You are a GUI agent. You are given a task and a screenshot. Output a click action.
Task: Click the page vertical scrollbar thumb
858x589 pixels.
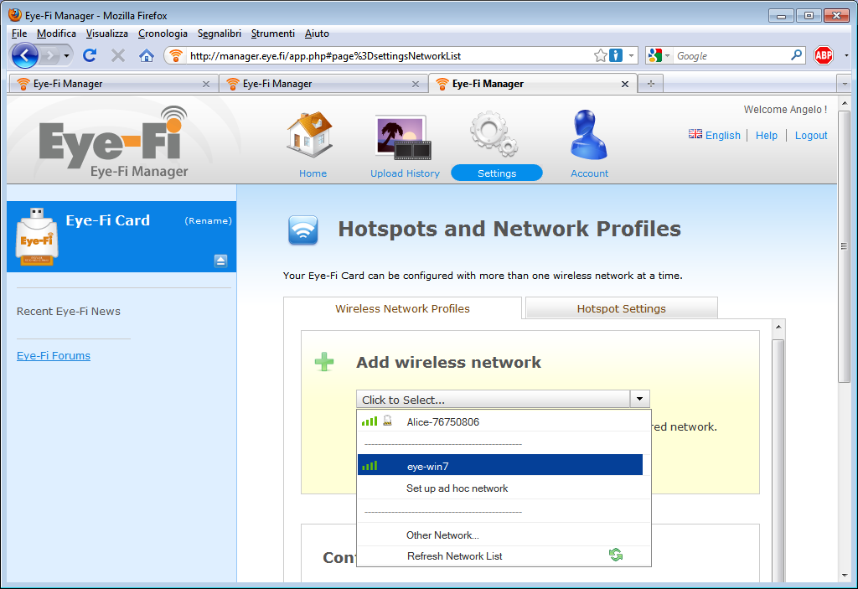(844, 246)
